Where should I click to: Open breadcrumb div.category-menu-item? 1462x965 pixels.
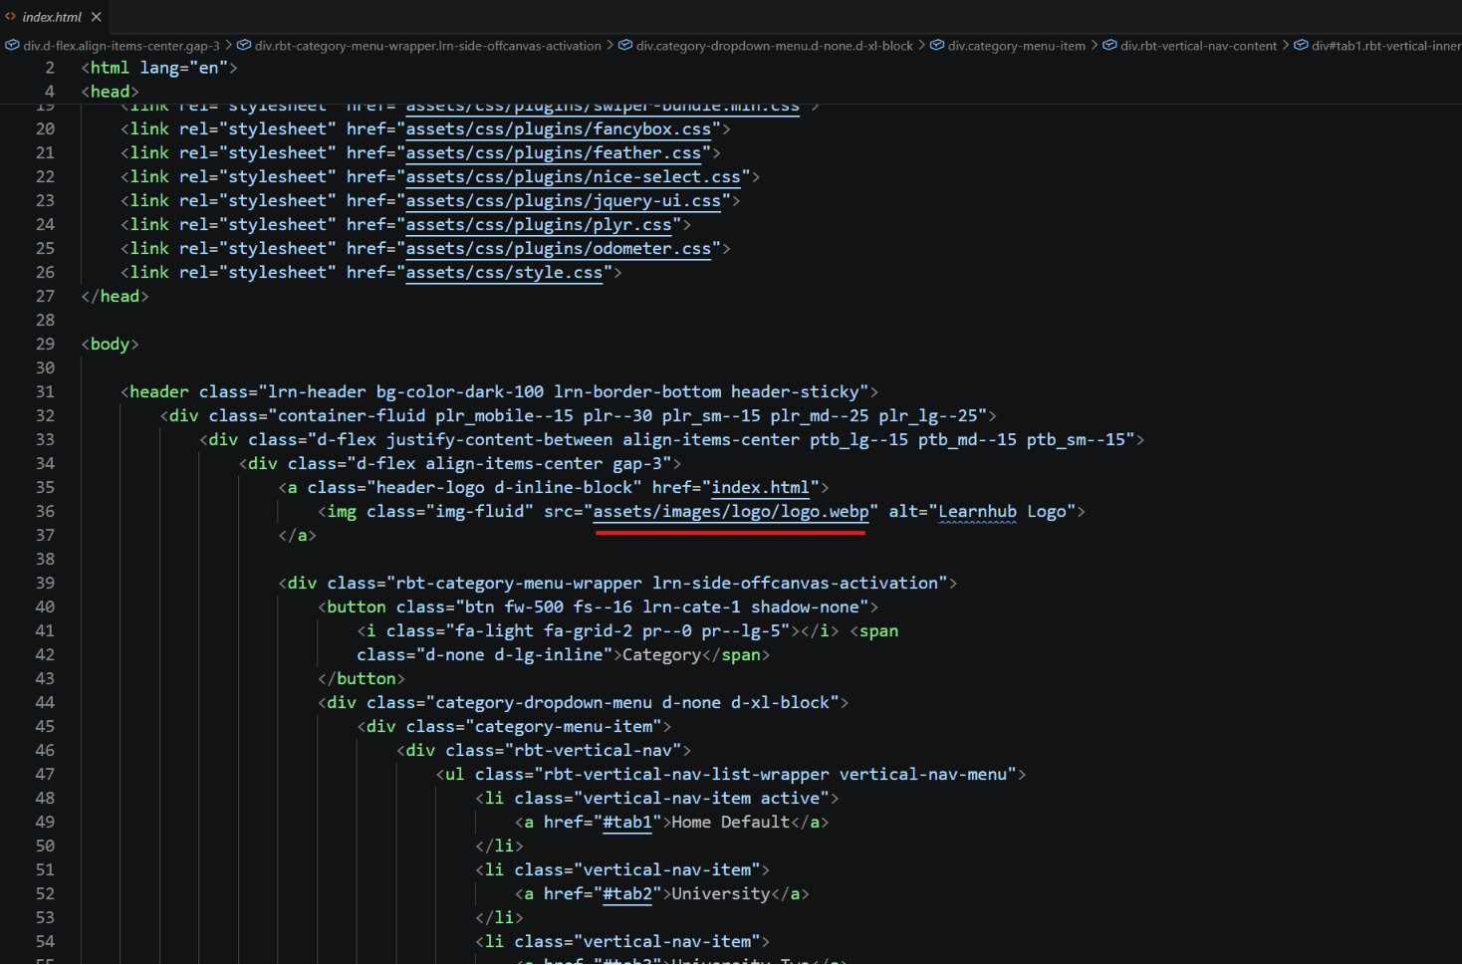point(1008,46)
